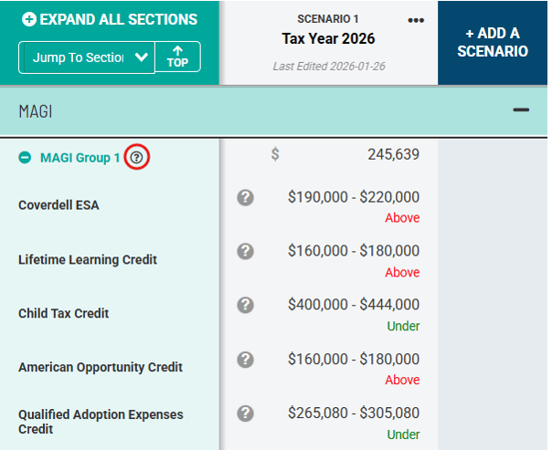
Task: Click the Child Tax Credit range value
Action: [x=353, y=304]
